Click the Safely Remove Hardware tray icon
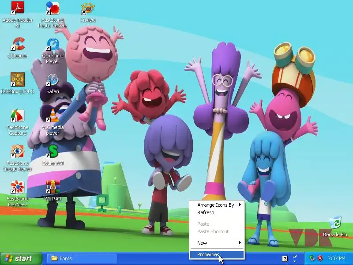 click(312, 258)
